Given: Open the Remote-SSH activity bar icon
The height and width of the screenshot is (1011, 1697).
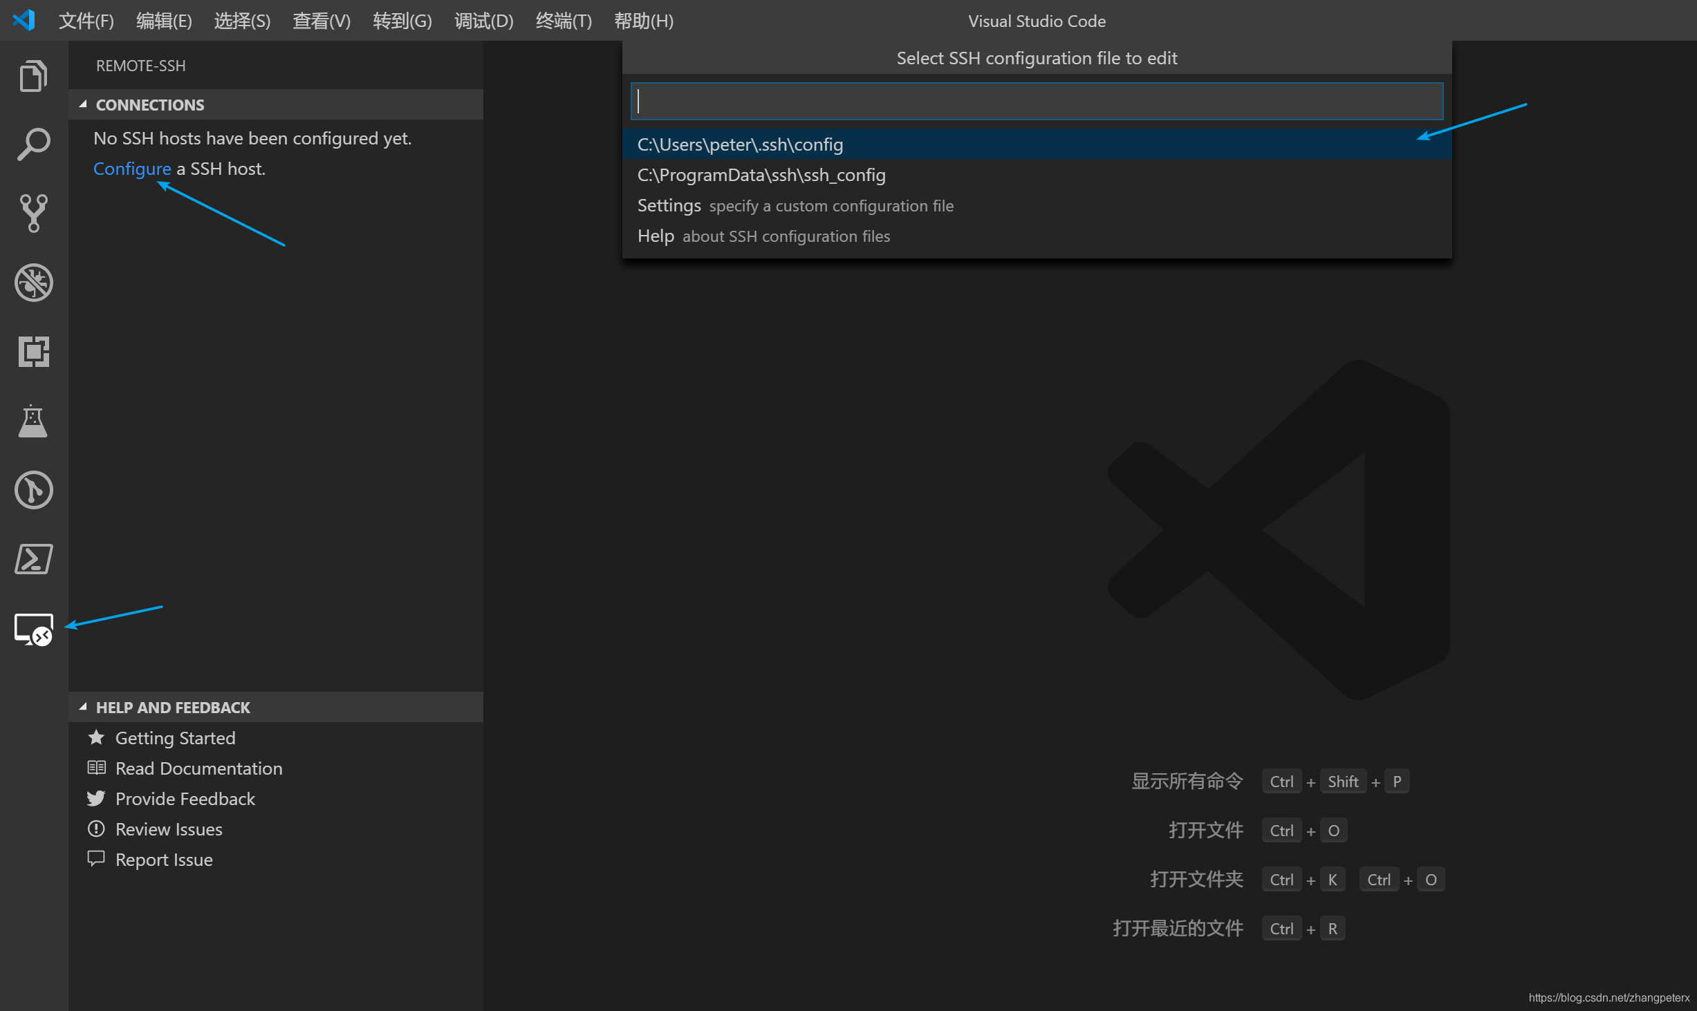Looking at the screenshot, I should tap(33, 630).
